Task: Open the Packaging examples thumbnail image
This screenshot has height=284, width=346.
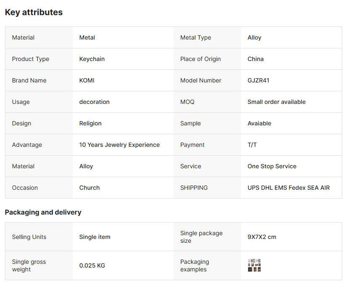Action: click(254, 265)
